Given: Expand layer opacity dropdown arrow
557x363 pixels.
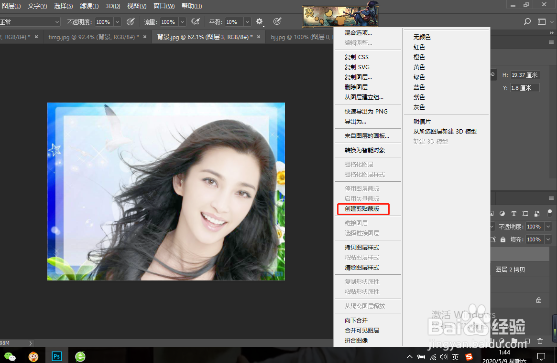Looking at the screenshot, I should [548, 227].
